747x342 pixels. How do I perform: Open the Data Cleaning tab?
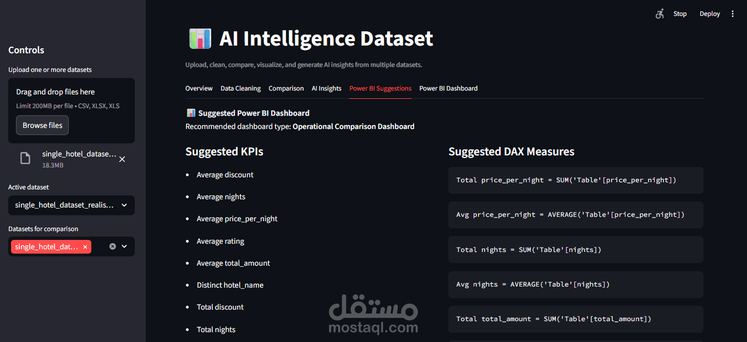point(240,88)
